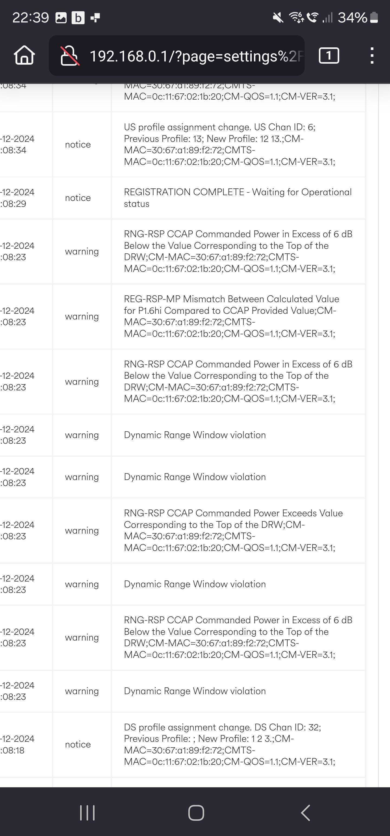Tap the notice label beside REGISTRATION COMPLETE
The height and width of the screenshot is (836, 390).
point(78,198)
